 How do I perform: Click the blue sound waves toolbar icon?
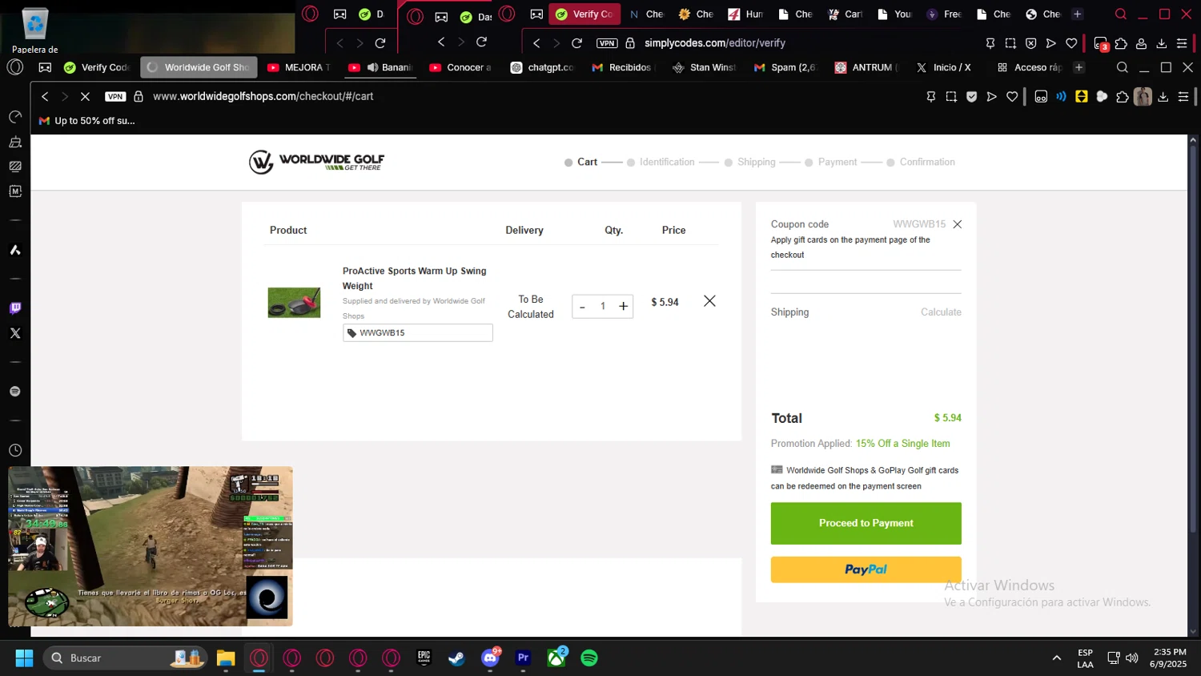[1061, 96]
